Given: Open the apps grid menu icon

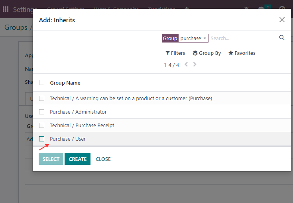Looking at the screenshot, I should (6, 9).
